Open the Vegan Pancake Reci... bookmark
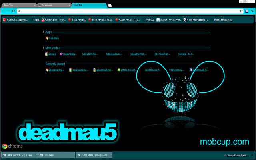This screenshot has width=256, height=160. point(128,20)
